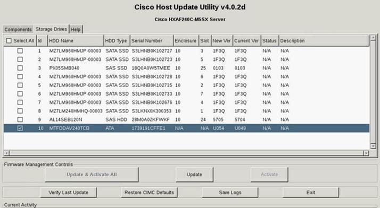Click the Description column header
The image size is (380, 208).
click(324, 40)
